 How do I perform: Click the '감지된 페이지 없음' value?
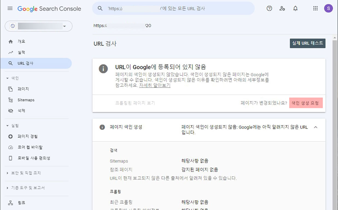pos(200,170)
